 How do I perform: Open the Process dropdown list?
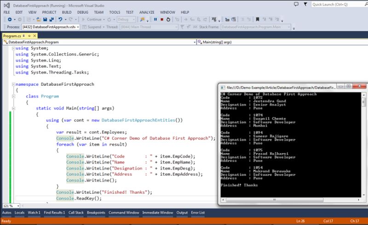pos(78,27)
